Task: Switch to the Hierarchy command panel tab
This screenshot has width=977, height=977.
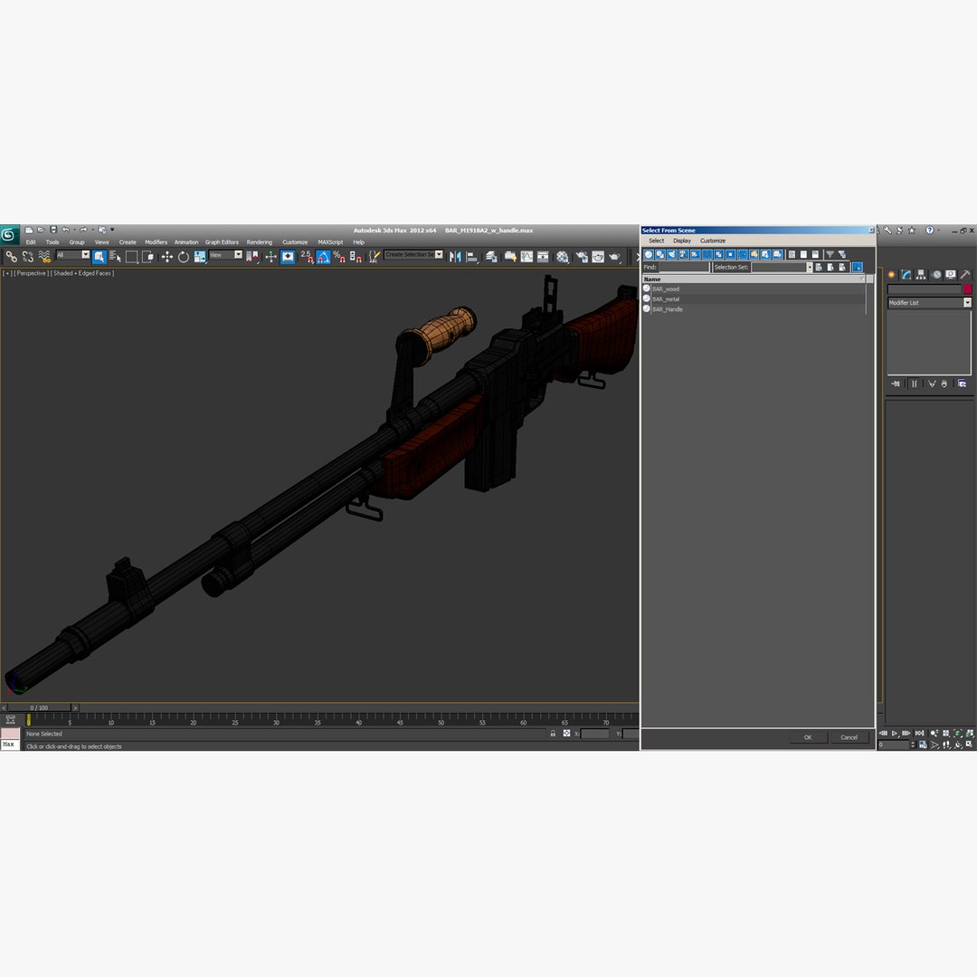Action: point(921,275)
